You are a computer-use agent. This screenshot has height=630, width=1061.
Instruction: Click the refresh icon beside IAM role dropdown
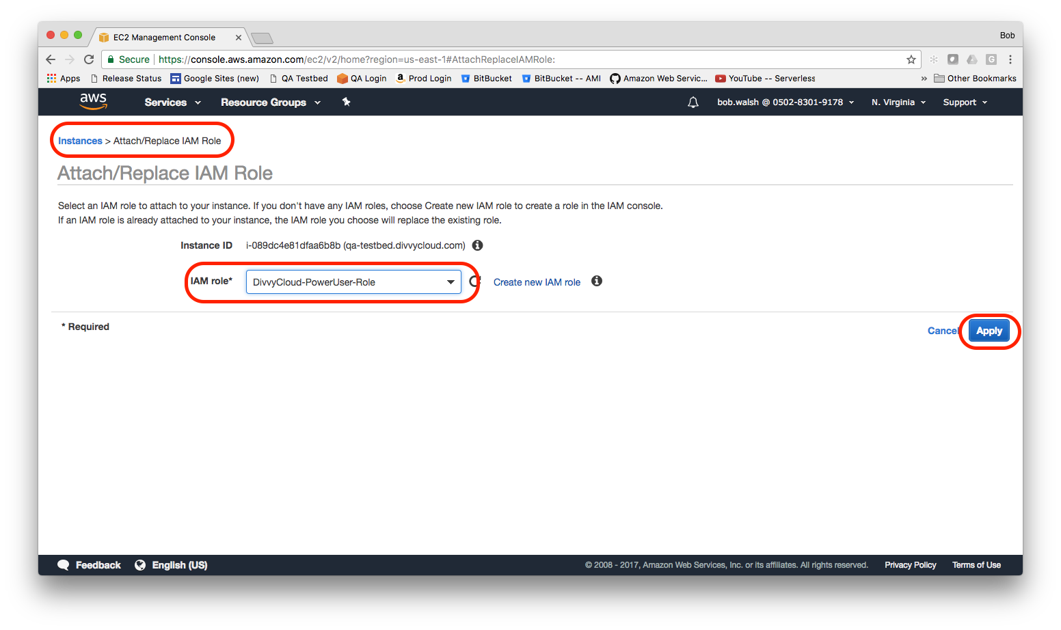point(475,282)
